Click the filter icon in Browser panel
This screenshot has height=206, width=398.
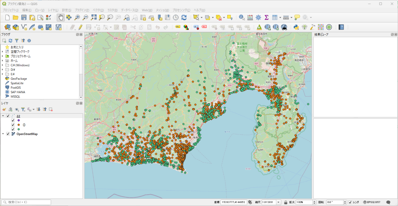17,40
